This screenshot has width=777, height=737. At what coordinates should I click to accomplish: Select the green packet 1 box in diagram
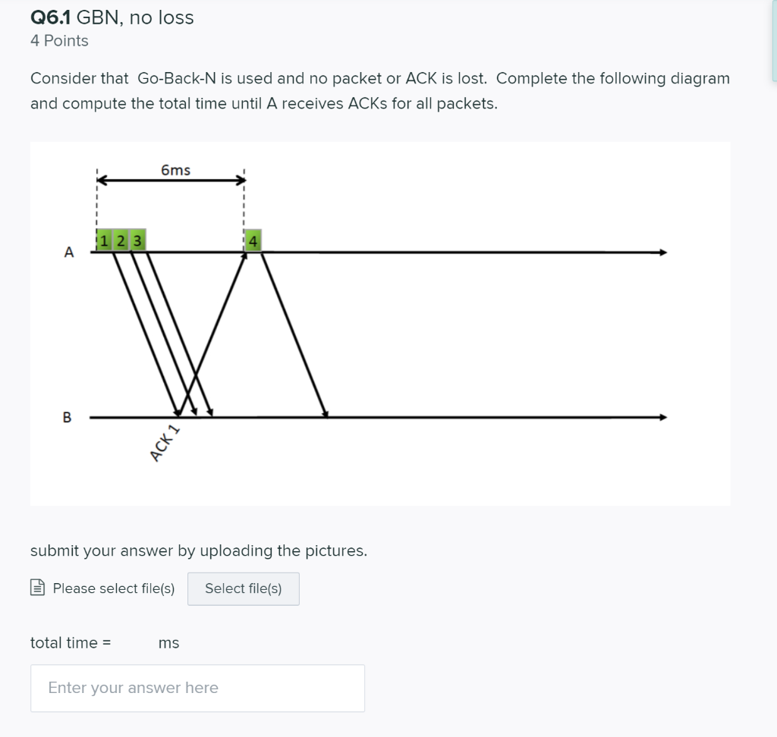(x=103, y=240)
